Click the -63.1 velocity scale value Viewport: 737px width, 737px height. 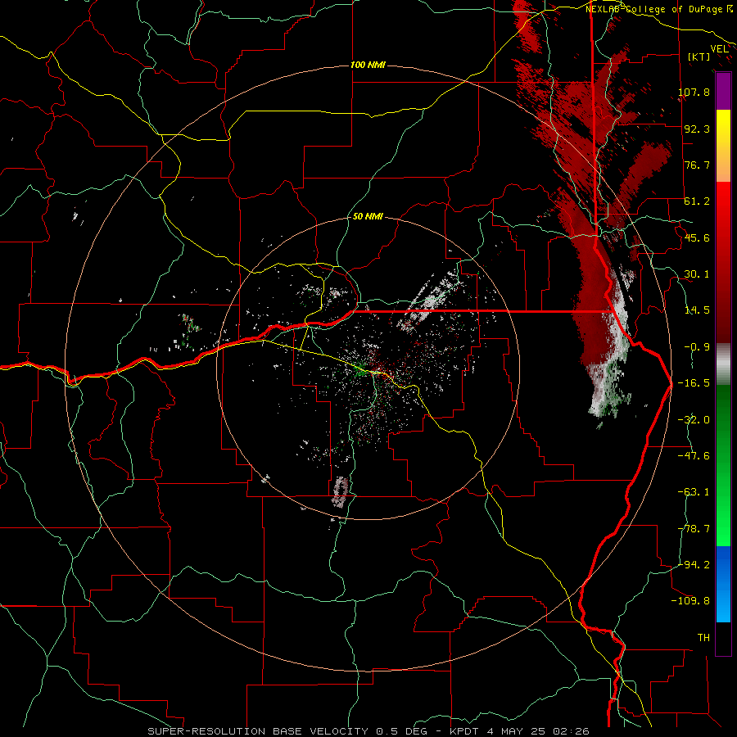[x=694, y=492]
